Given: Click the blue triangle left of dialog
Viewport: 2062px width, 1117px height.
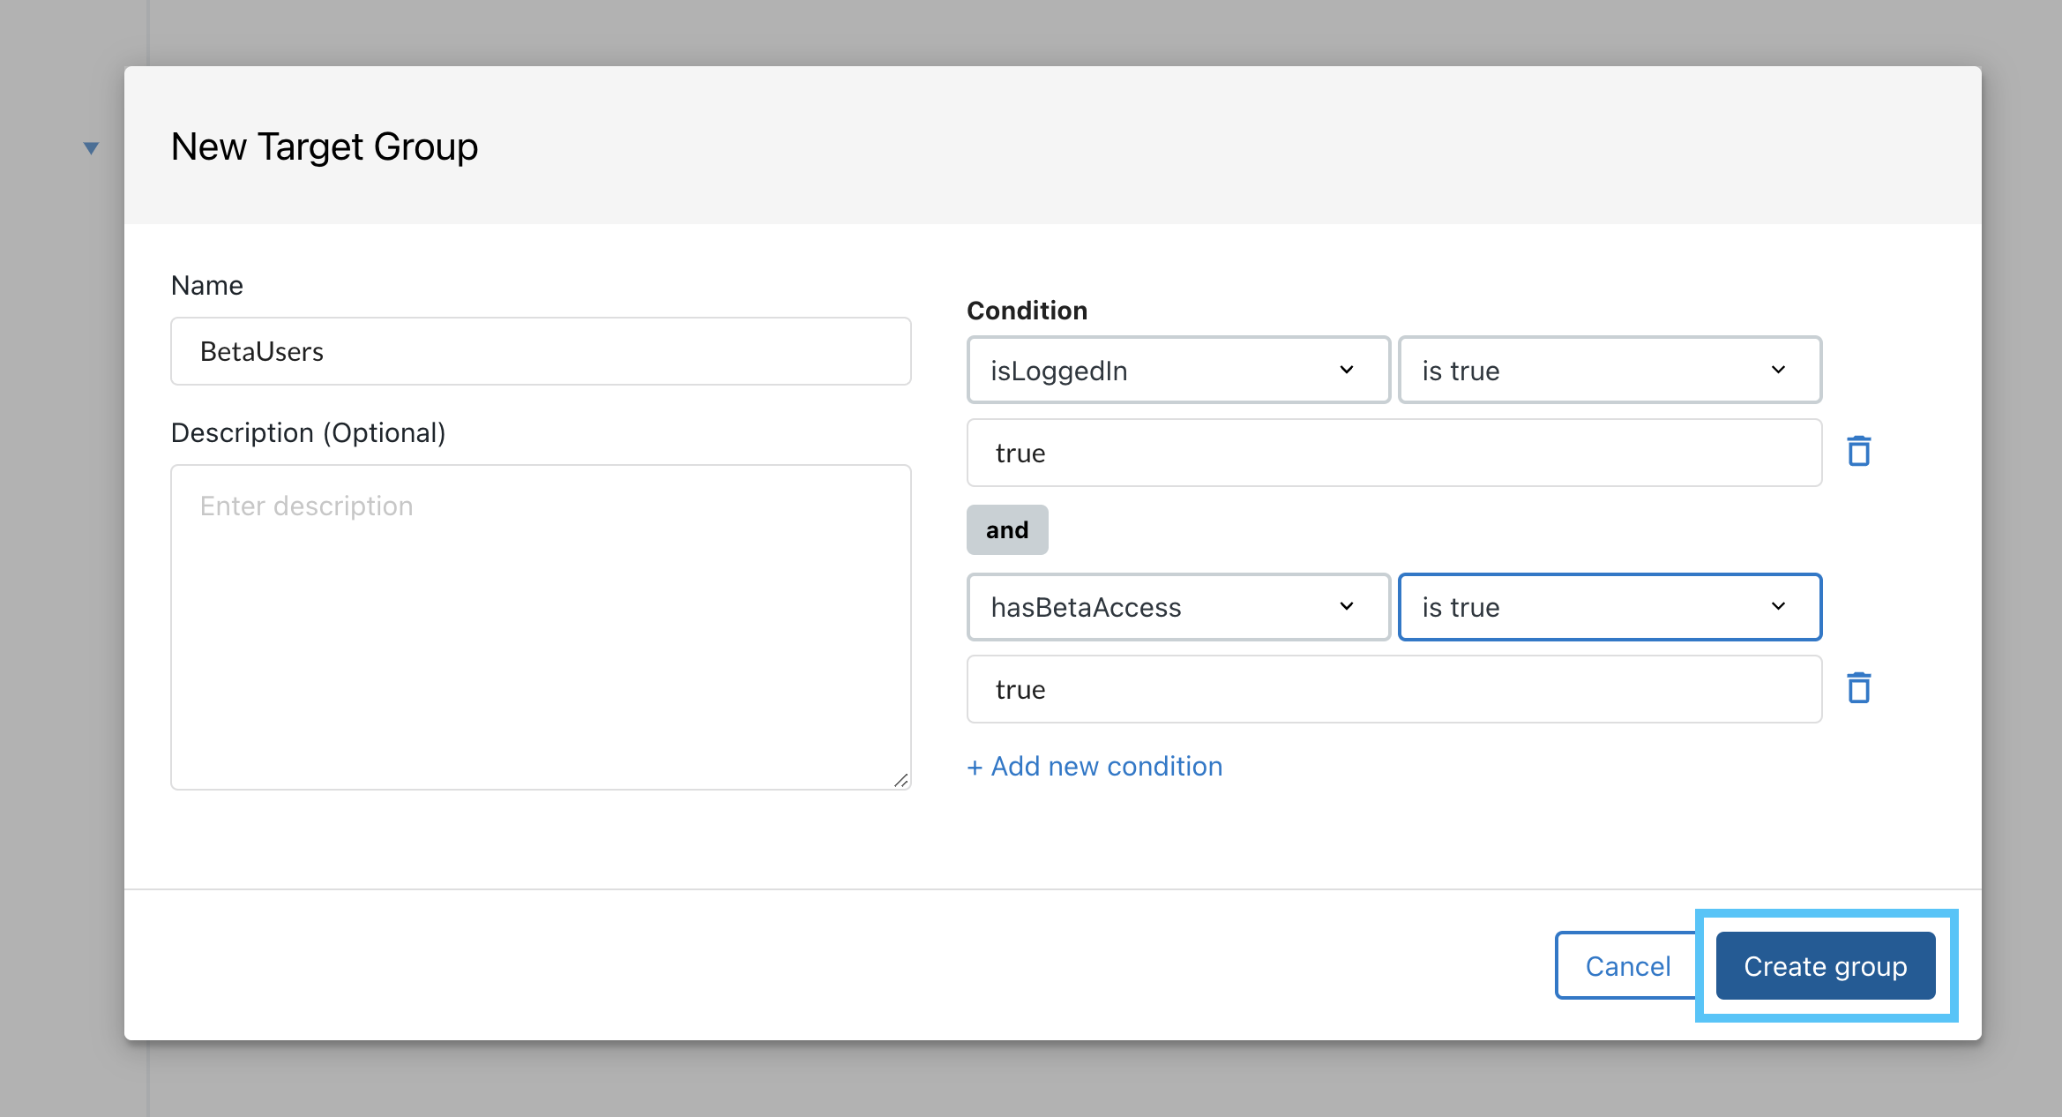Looking at the screenshot, I should click(91, 147).
